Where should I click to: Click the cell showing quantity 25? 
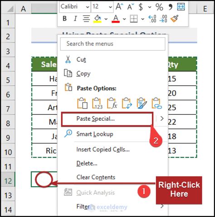[x=182, y=108]
